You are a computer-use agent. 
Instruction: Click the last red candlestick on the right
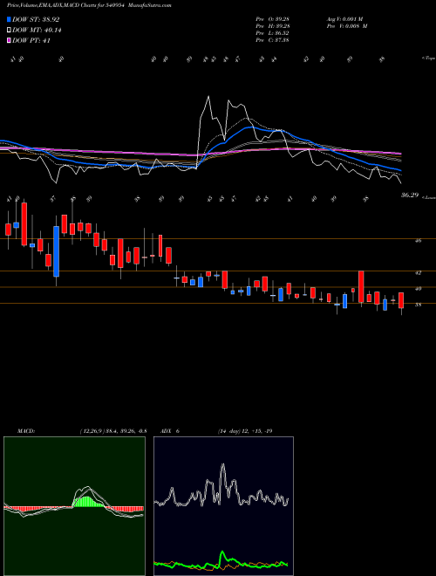401,300
